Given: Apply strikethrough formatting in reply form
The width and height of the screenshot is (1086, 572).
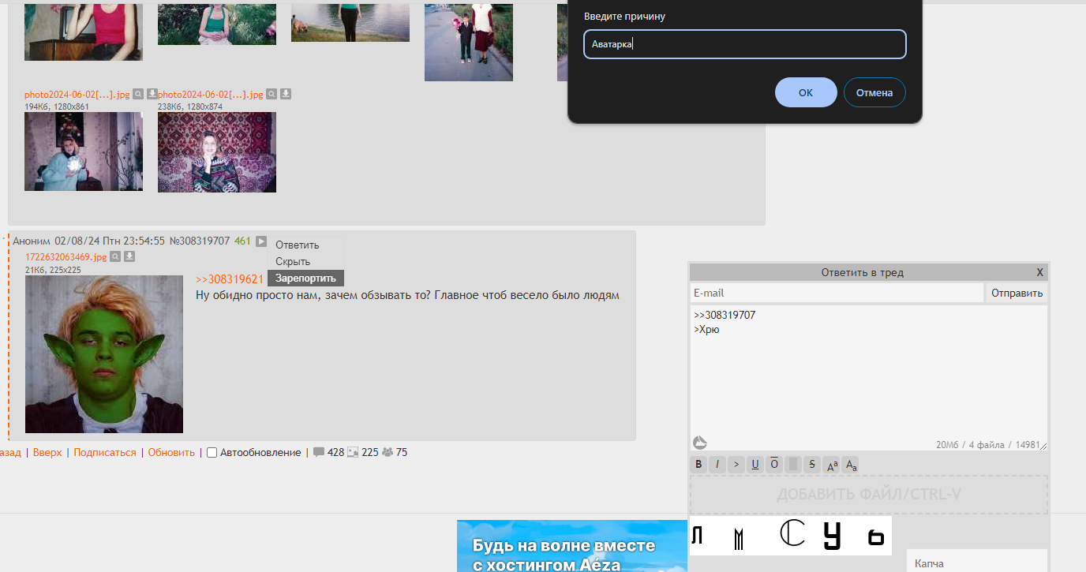Looking at the screenshot, I should pos(812,464).
